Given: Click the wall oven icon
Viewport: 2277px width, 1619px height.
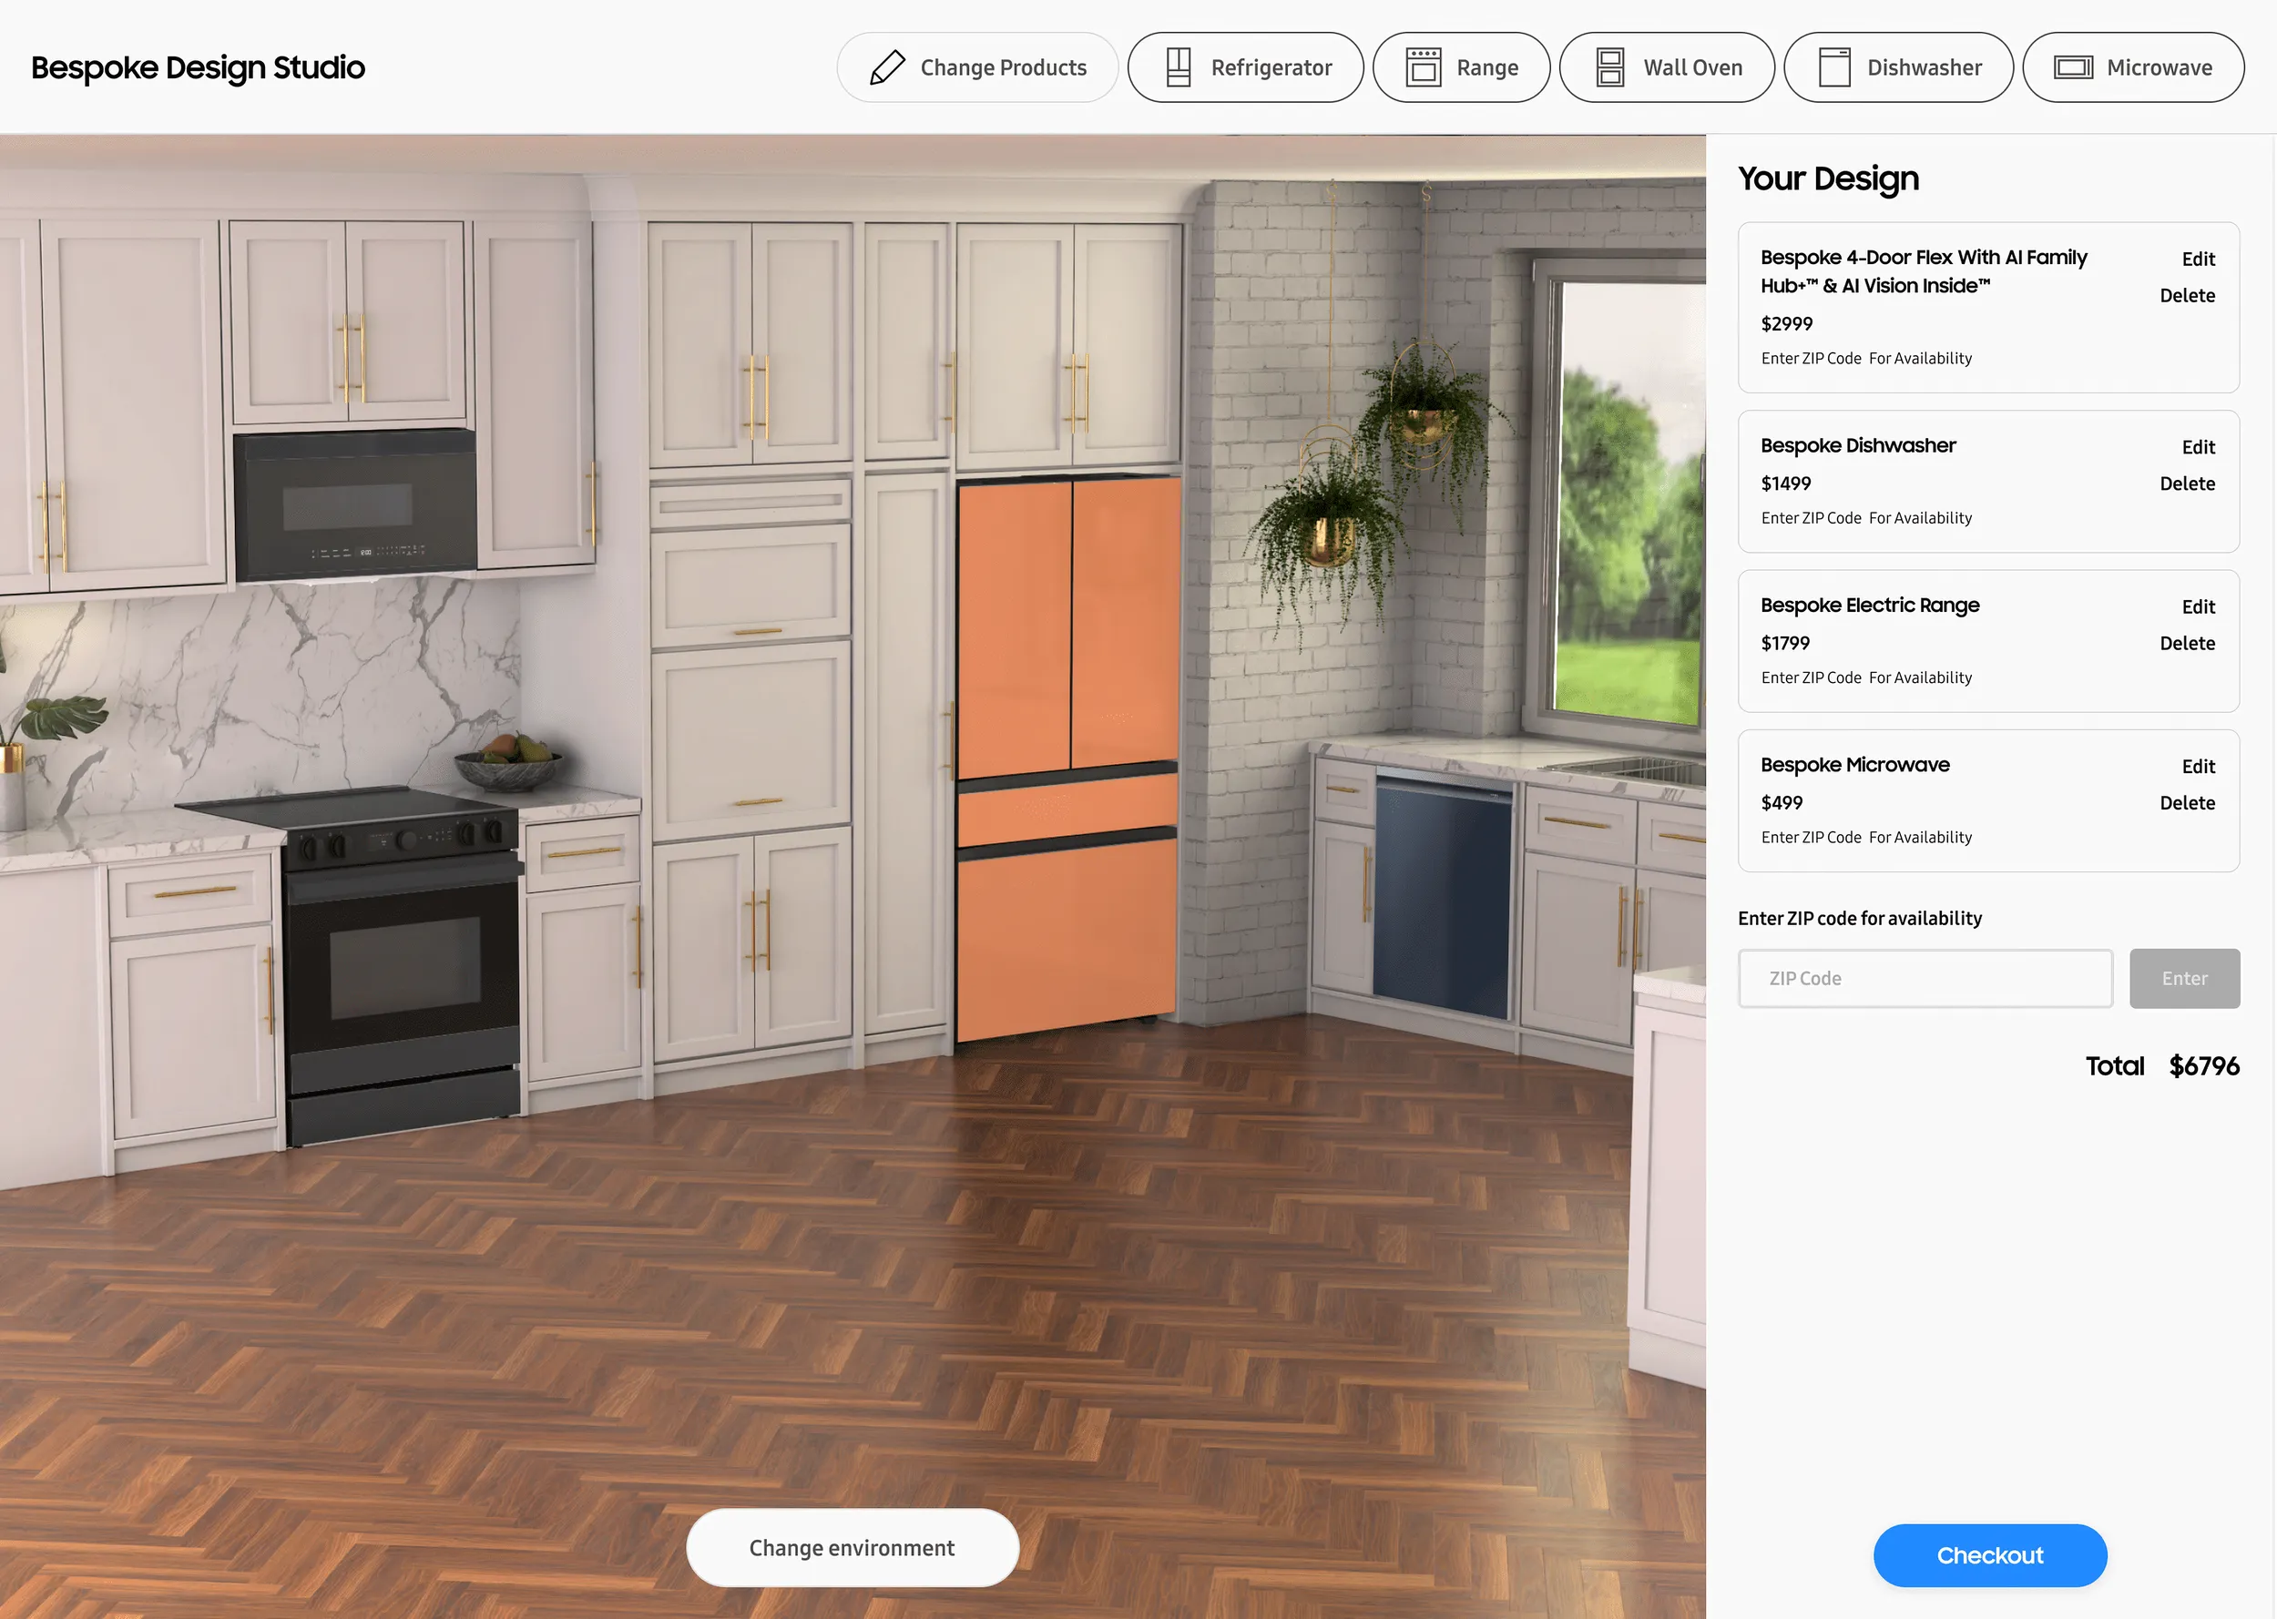Looking at the screenshot, I should [1610, 67].
